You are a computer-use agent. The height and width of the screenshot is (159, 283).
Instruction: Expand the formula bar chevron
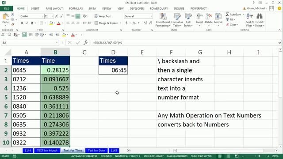(280, 43)
